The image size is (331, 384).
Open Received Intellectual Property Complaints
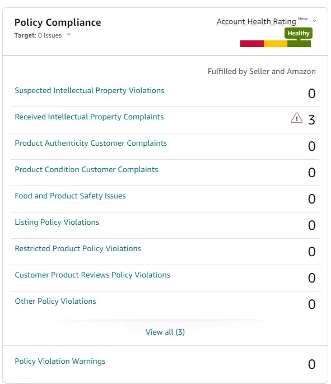click(89, 117)
